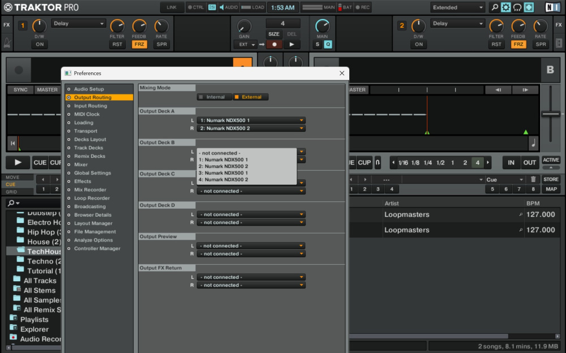Toggle FX unit 1 FRZ button
The height and width of the screenshot is (353, 566).
(x=139, y=44)
